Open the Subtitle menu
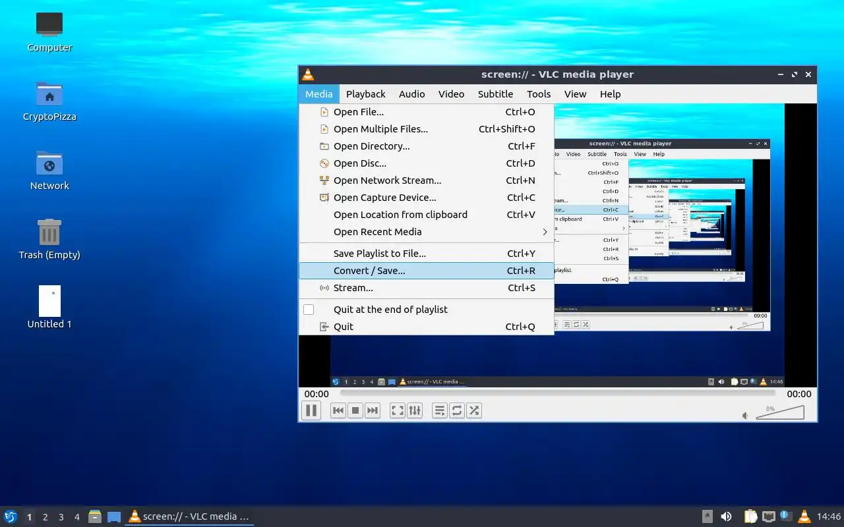 click(x=495, y=94)
